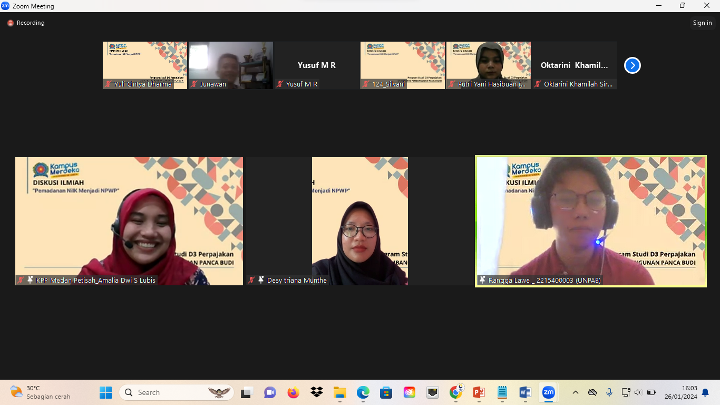Click the next page arrow in participant strip
This screenshot has height=405, width=720.
coord(632,65)
